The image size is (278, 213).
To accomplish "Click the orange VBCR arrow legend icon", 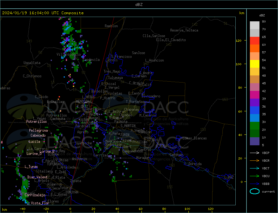I will tap(255, 160).
